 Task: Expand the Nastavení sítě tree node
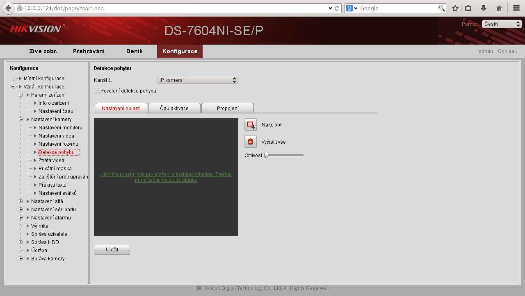(x=21, y=201)
